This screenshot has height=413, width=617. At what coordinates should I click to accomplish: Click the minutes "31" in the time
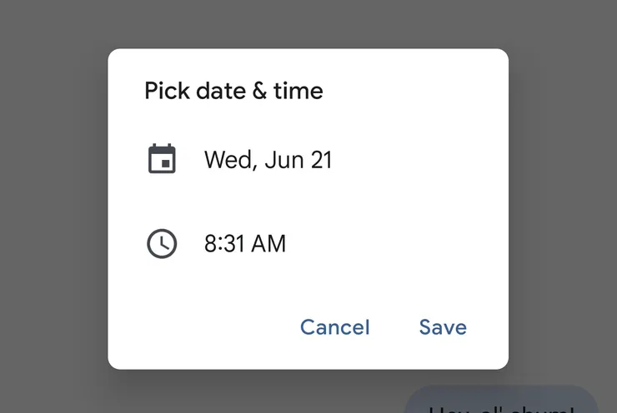pos(233,243)
